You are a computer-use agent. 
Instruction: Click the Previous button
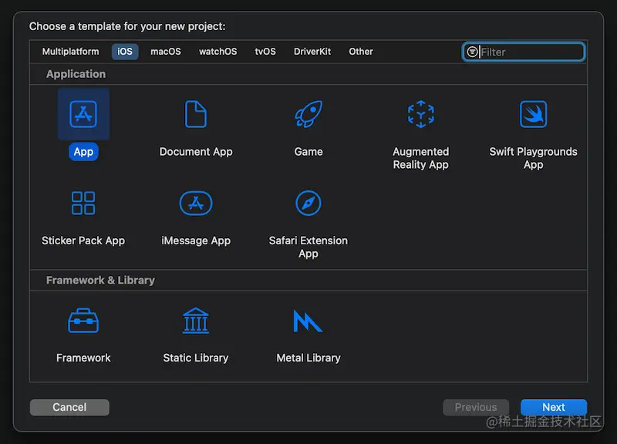[x=476, y=407]
